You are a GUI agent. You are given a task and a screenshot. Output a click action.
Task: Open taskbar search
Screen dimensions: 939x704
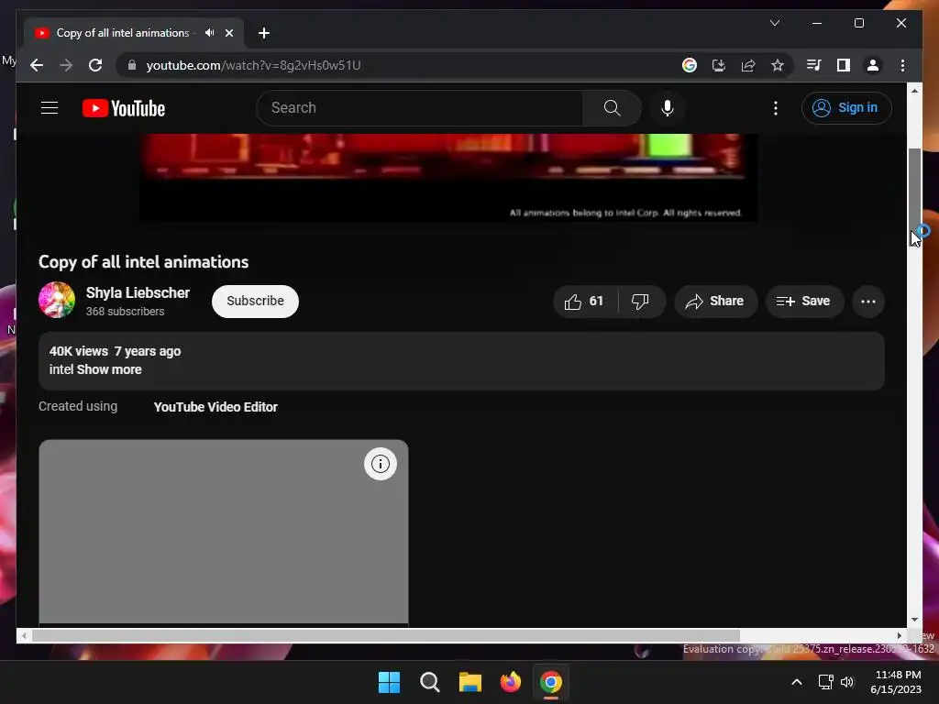(429, 682)
